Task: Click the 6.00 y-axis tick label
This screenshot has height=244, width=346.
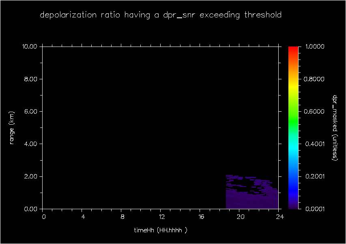Action: pos(31,111)
